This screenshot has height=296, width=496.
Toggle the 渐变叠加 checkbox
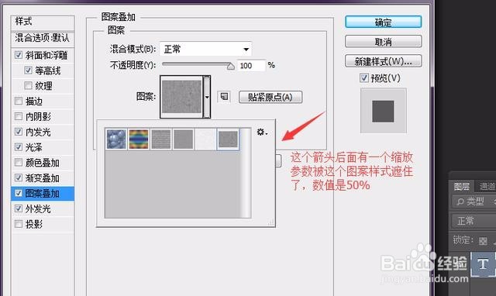19,177
